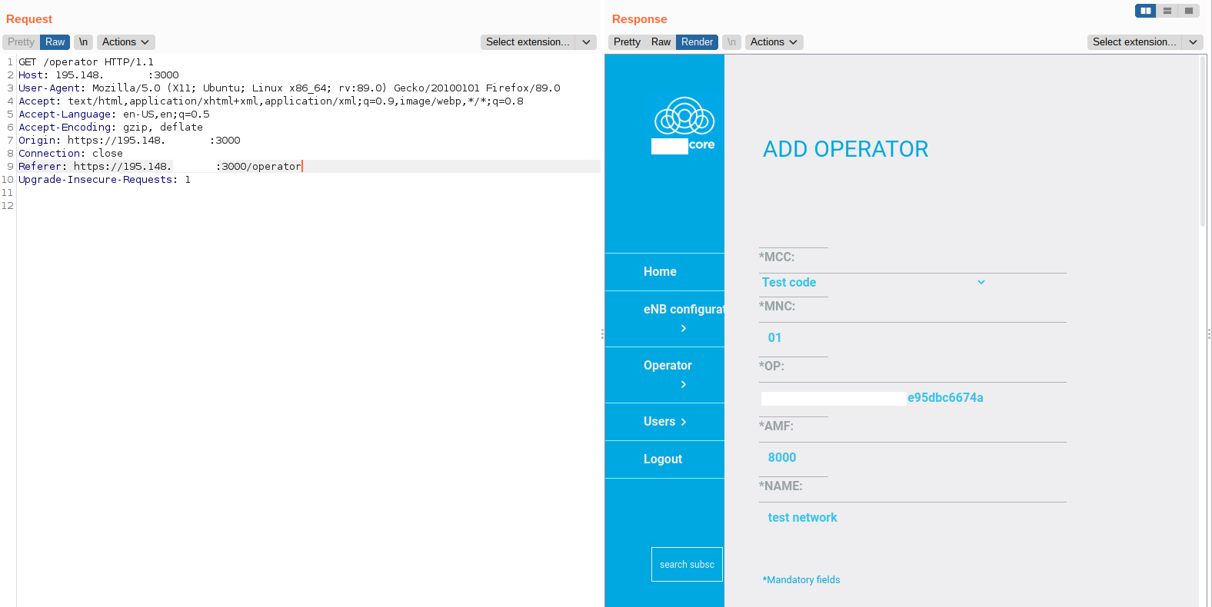Click the AMF field with 8000
Image resolution: width=1212 pixels, height=607 pixels.
click(x=913, y=458)
